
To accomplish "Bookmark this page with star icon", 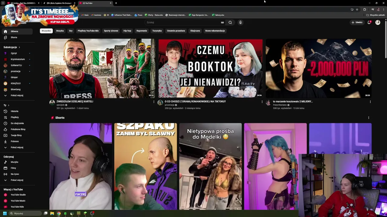I will (x=357, y=9).
